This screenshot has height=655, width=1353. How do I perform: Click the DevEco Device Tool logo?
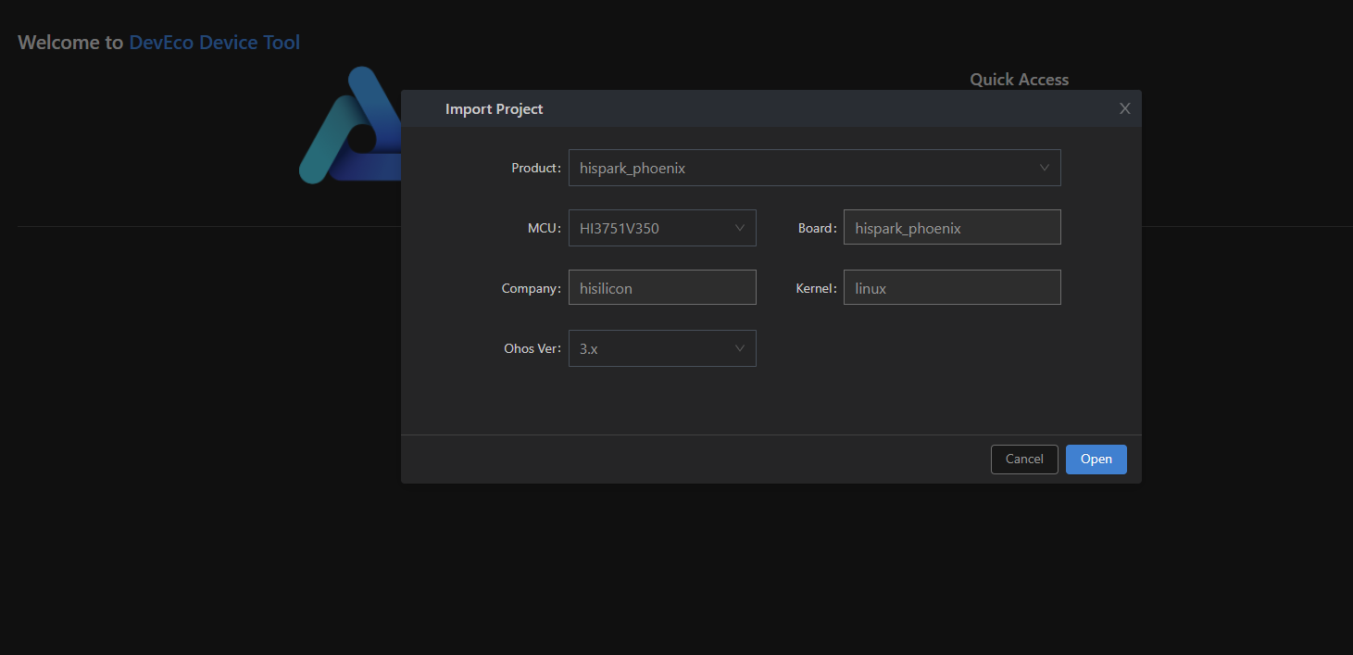349,125
